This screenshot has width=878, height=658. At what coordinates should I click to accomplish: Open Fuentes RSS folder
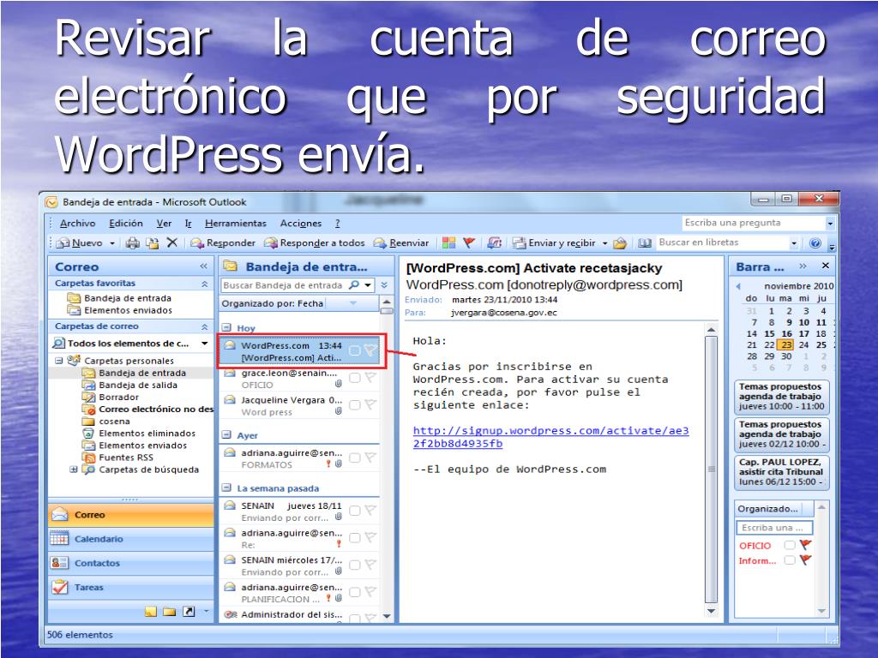(126, 458)
